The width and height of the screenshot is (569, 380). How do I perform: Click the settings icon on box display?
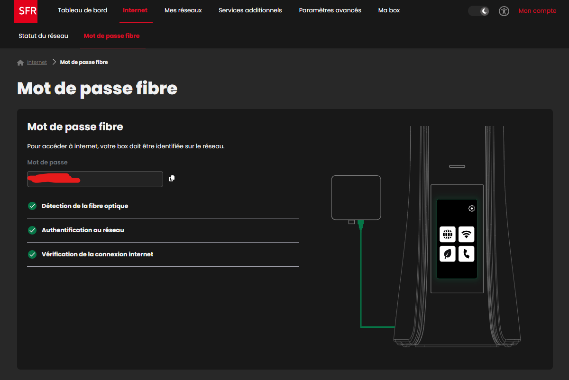[471, 208]
